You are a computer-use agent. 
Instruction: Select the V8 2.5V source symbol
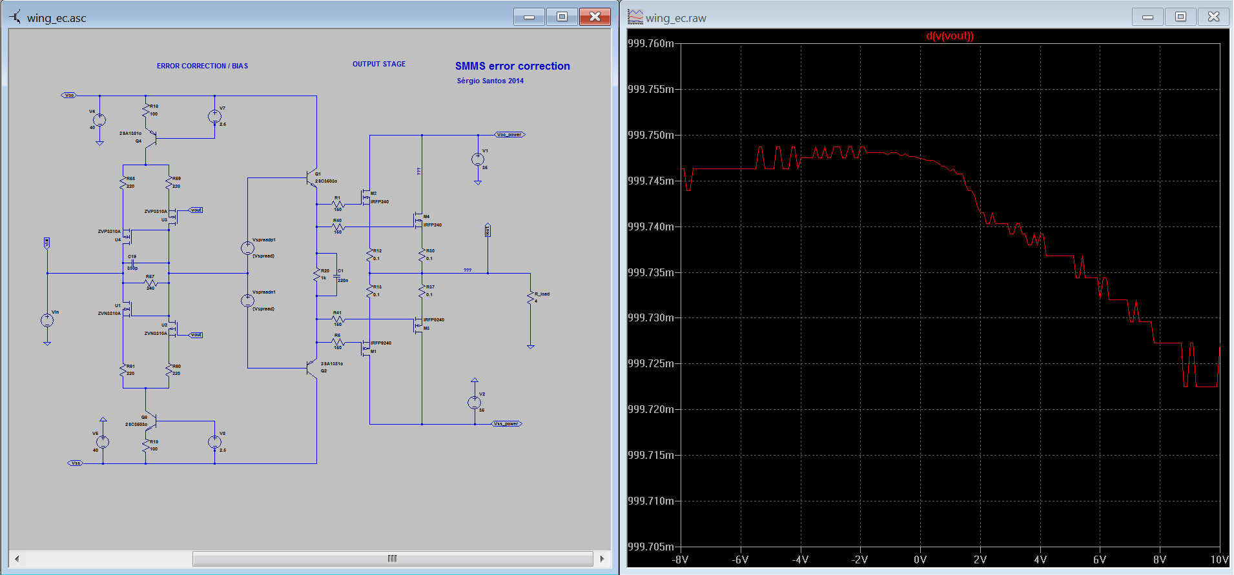[214, 442]
